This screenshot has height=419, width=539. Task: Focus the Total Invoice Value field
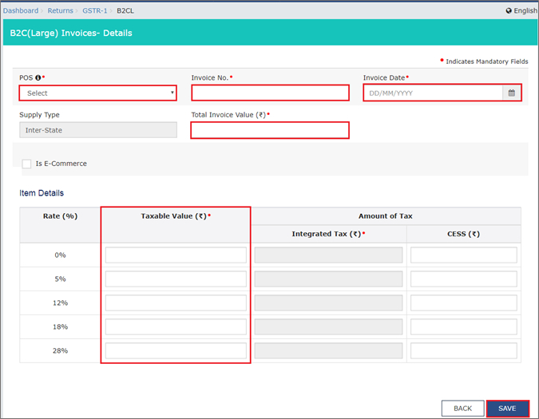270,130
